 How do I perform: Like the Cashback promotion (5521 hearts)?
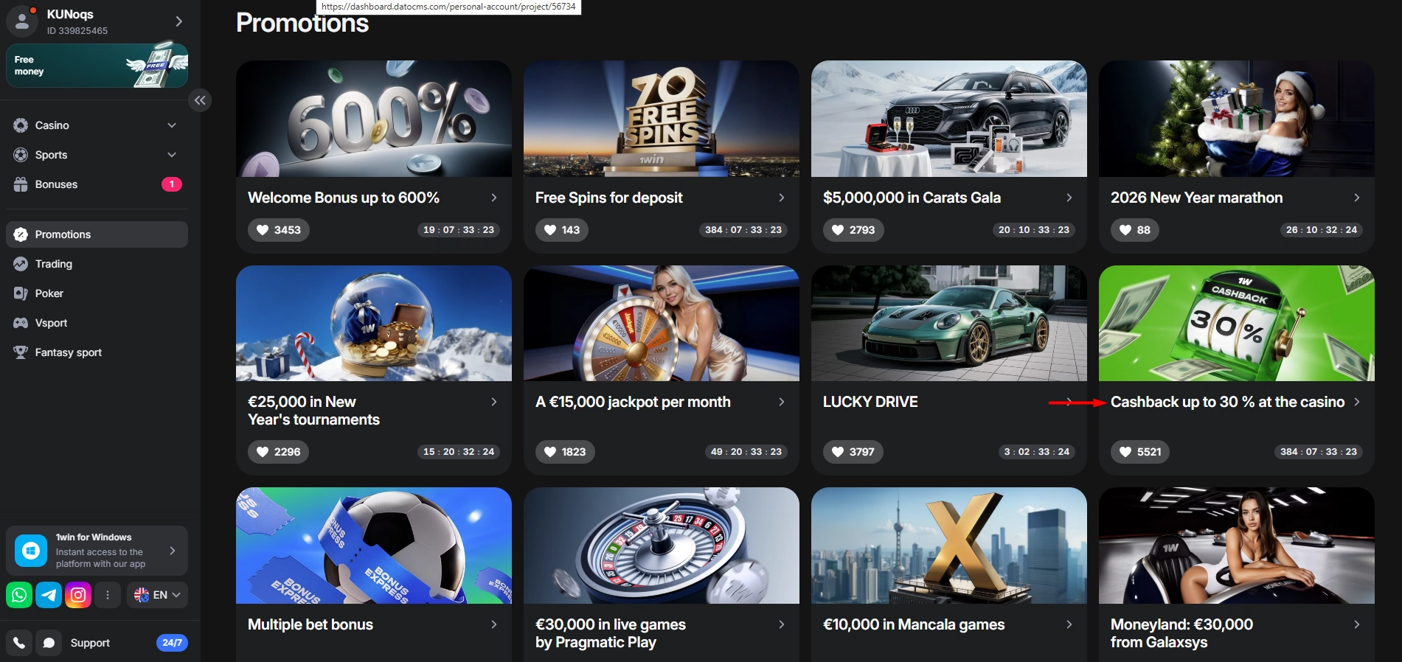point(1140,452)
